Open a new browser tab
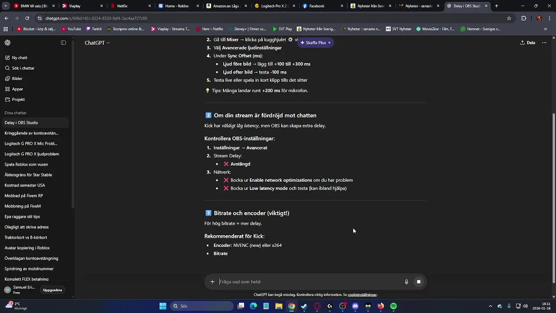This screenshot has height=313, width=556. coord(496,6)
